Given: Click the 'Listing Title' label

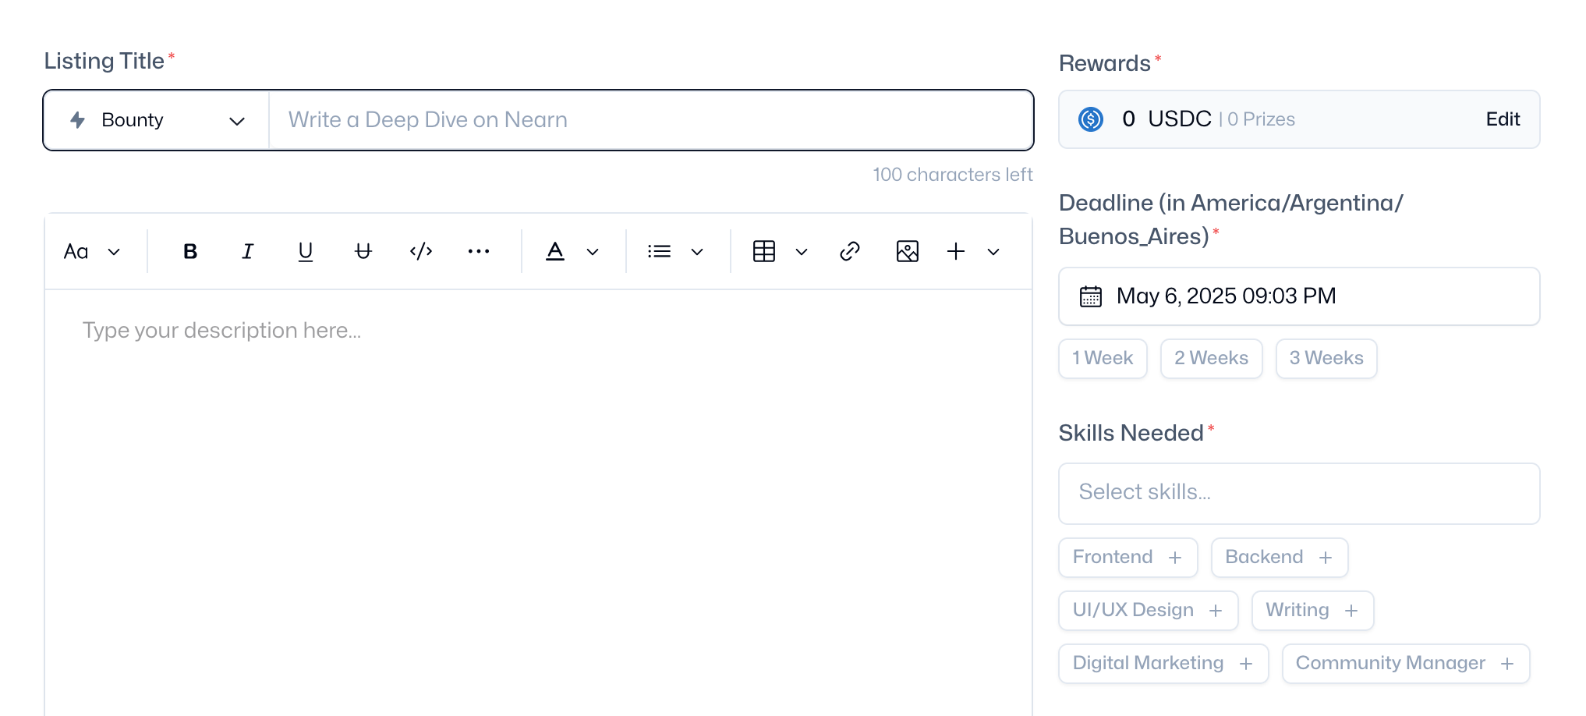Looking at the screenshot, I should pyautogui.click(x=104, y=61).
